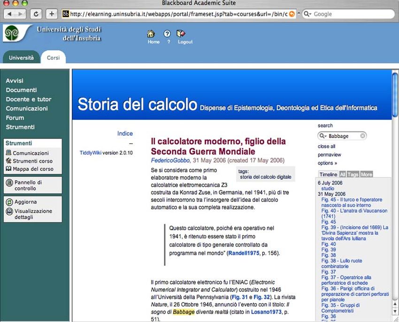Click the Pannello di controllo icon
The width and height of the screenshot is (399, 322).
tap(9, 183)
